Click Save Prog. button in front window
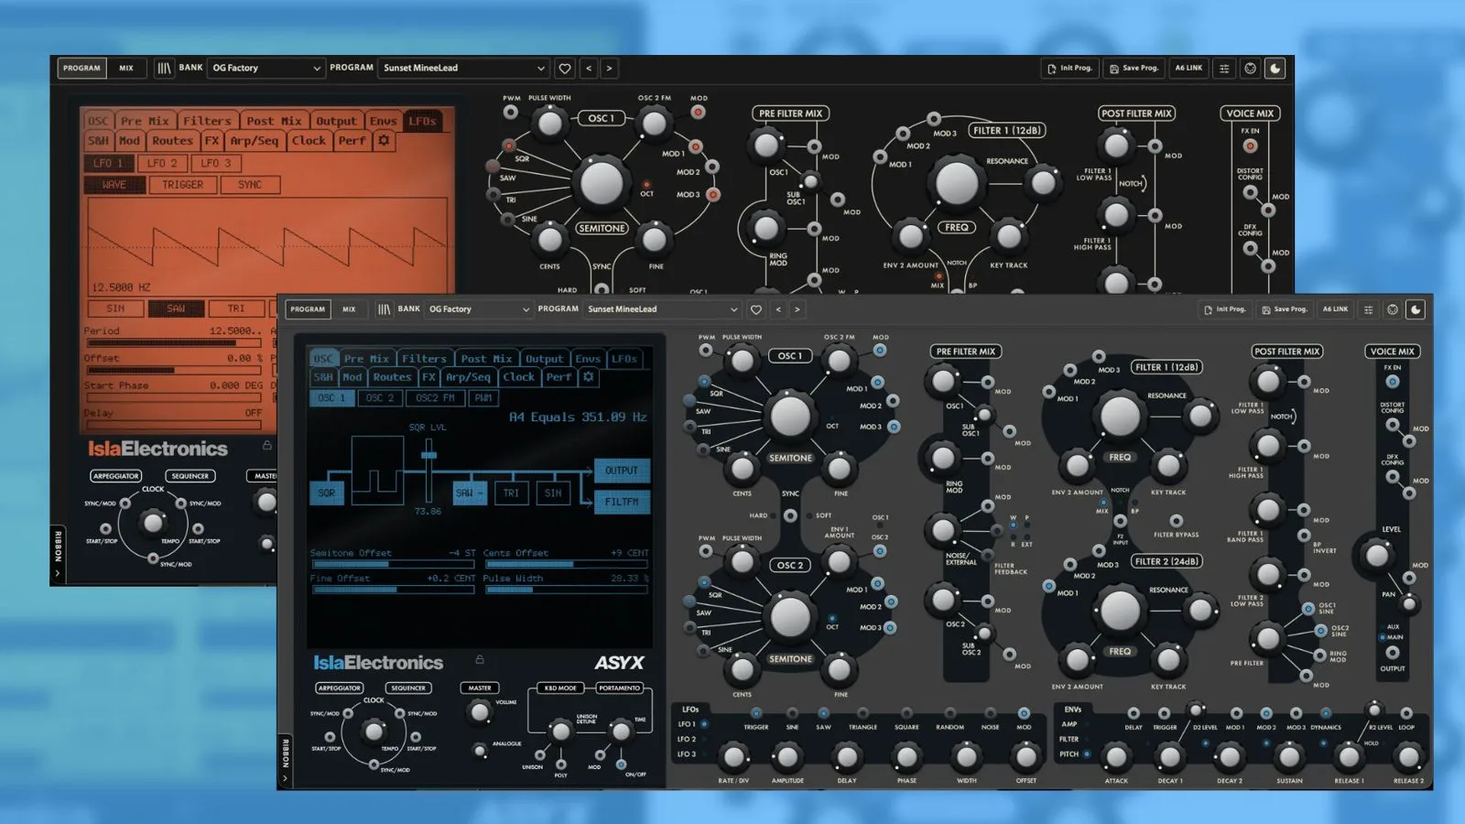1465x824 pixels. click(x=1284, y=309)
